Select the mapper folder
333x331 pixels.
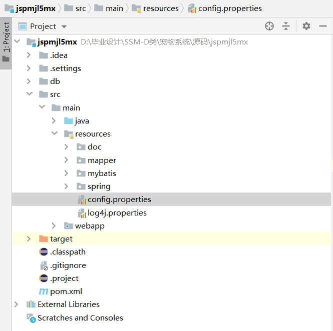pos(102,160)
